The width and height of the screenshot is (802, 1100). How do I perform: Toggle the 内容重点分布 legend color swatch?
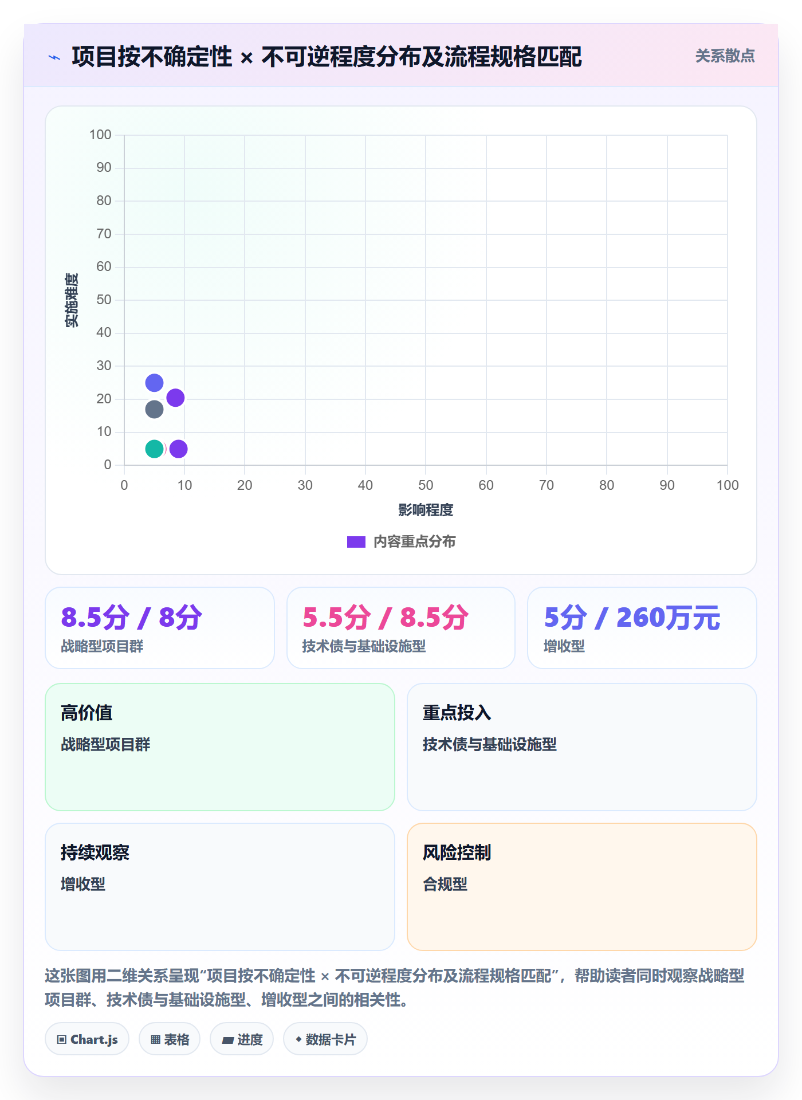coord(356,542)
